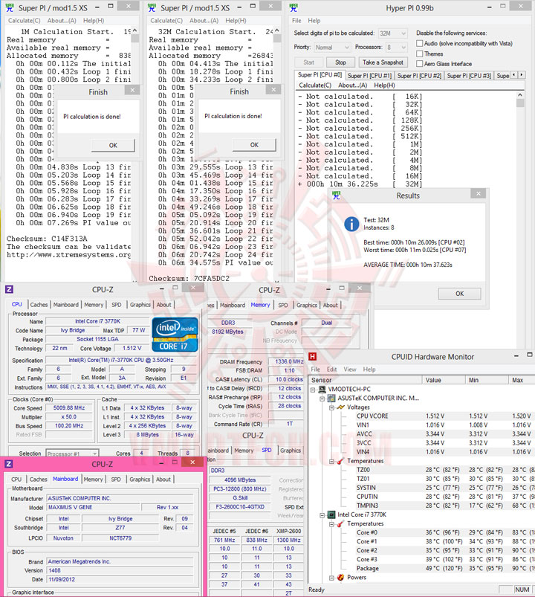The width and height of the screenshot is (535, 597).
Task: Enable Audio service disabling checkbox
Action: [419, 43]
